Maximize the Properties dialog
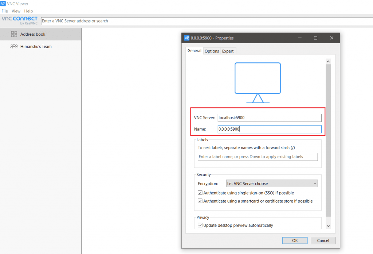 point(316,38)
